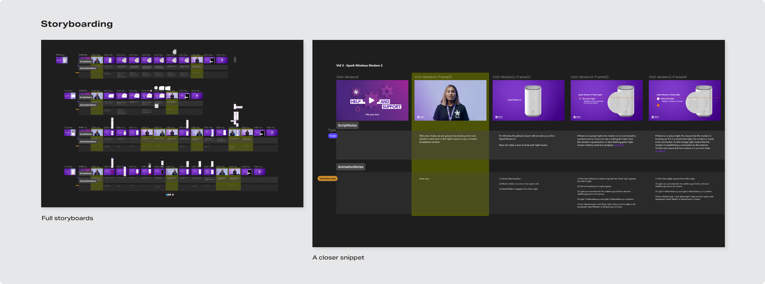This screenshot has height=284, width=765.
Task: Click ScriptNotes label in the Vid6 storyboard row
Action: [x=86, y=174]
